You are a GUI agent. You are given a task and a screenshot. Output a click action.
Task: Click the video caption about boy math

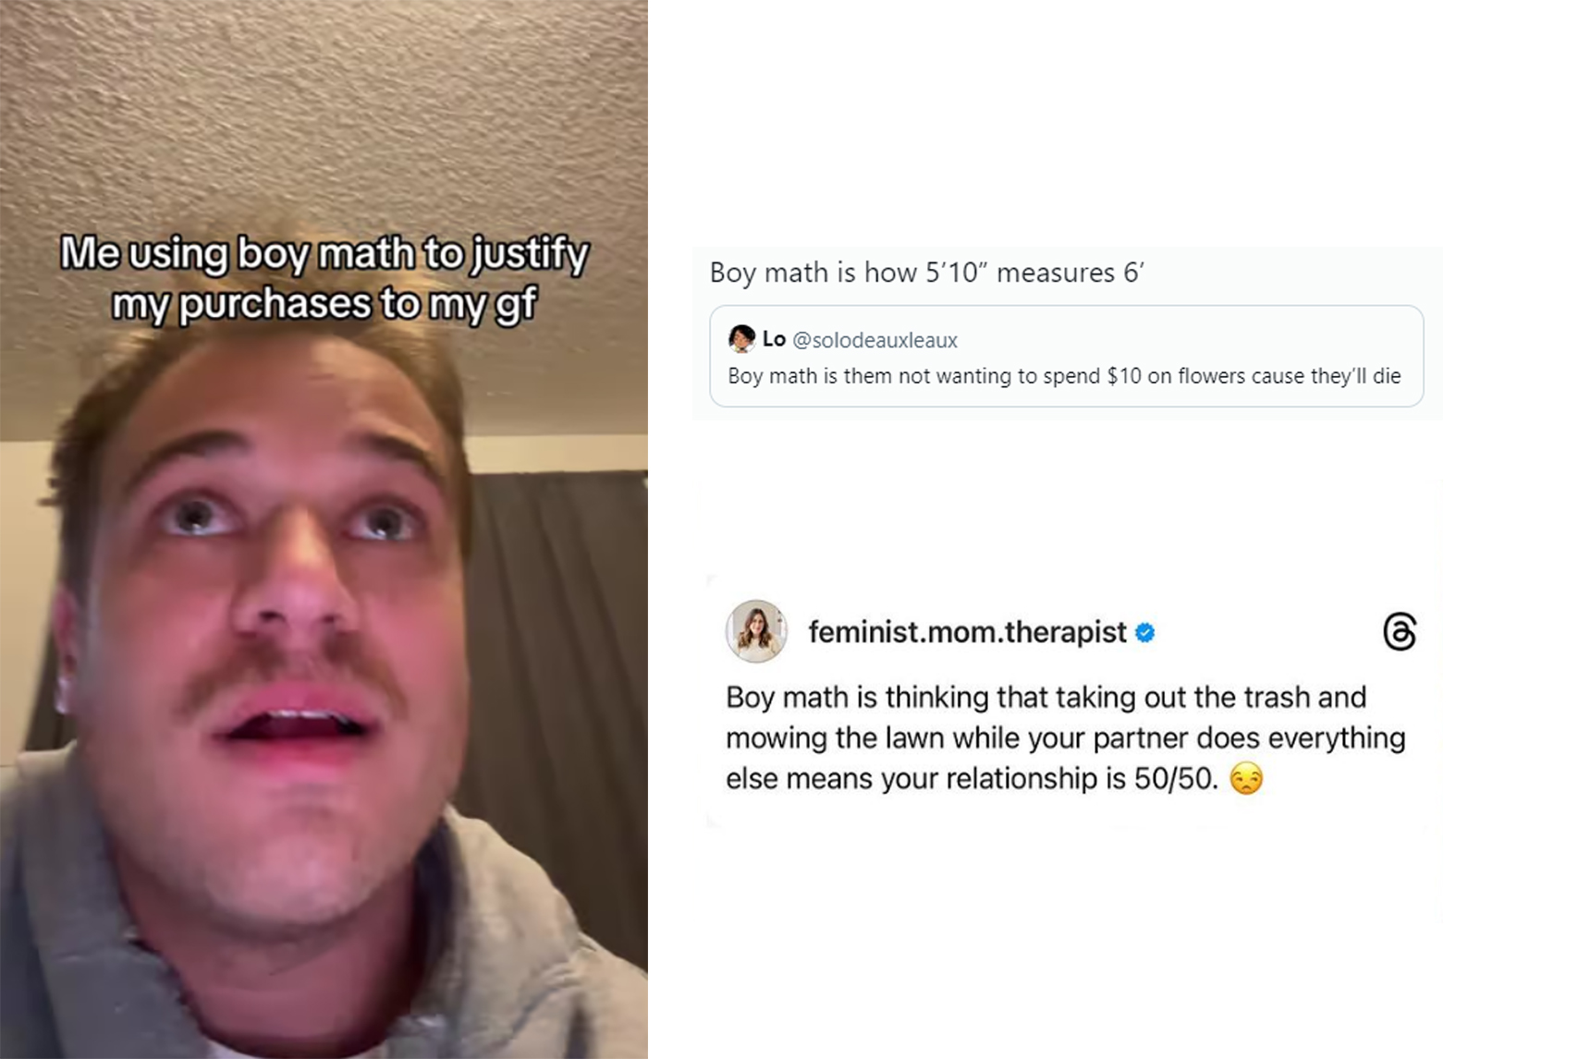tap(324, 278)
